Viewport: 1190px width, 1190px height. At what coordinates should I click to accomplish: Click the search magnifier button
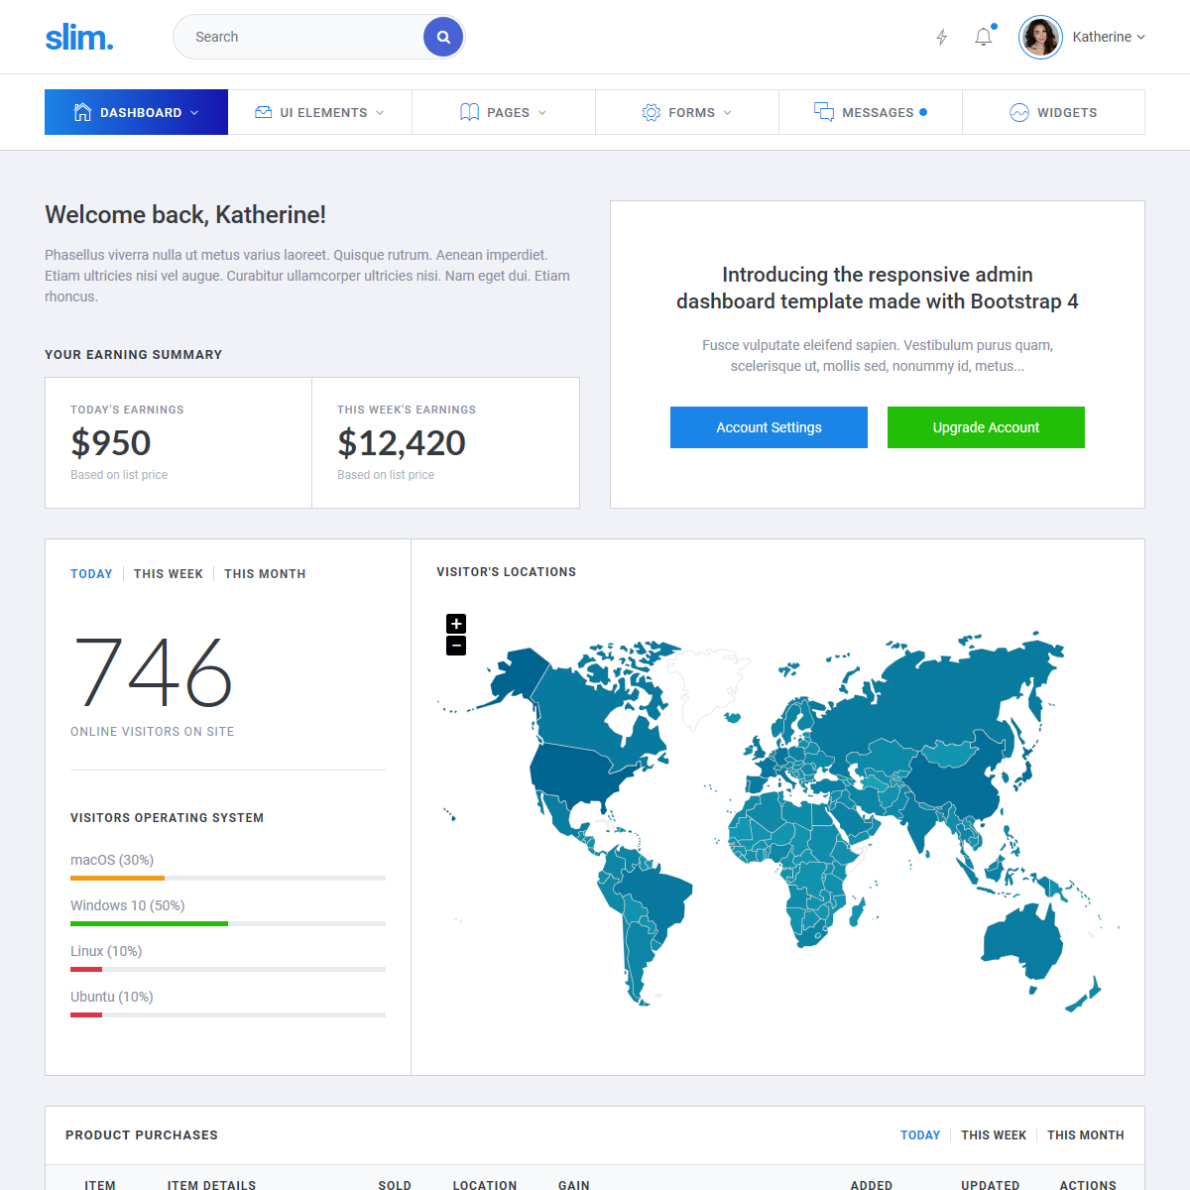tap(443, 37)
